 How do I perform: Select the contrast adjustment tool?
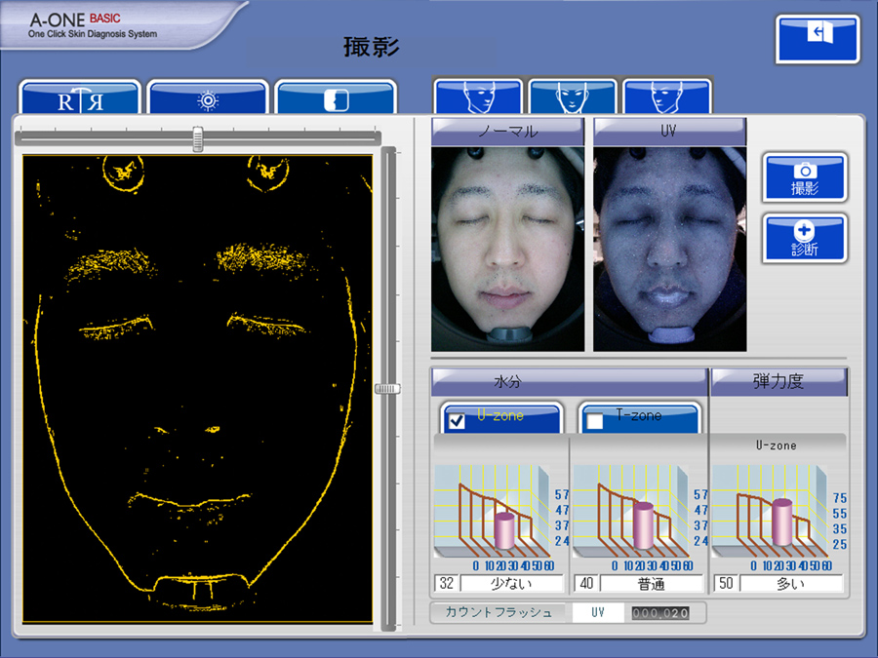click(337, 97)
